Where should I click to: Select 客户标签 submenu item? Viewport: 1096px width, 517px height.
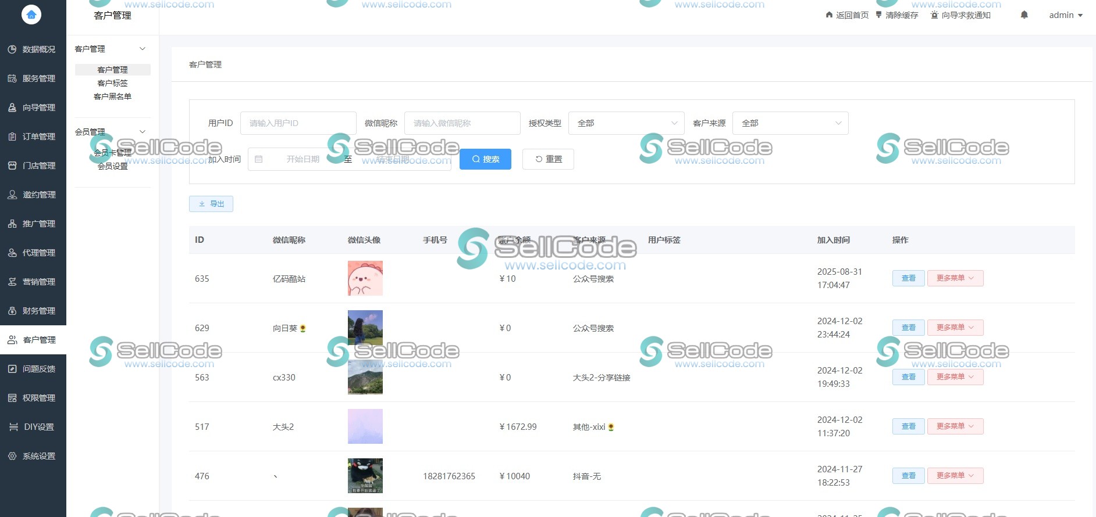[112, 83]
